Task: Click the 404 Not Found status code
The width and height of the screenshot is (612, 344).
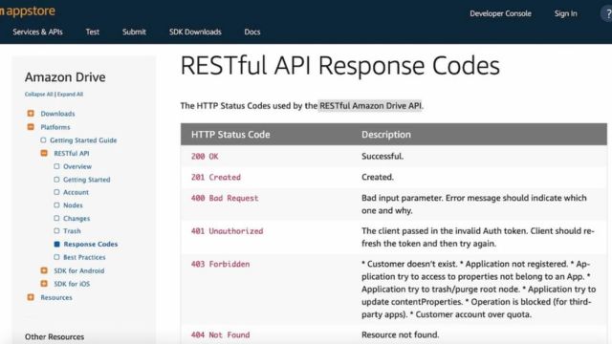Action: click(x=220, y=334)
